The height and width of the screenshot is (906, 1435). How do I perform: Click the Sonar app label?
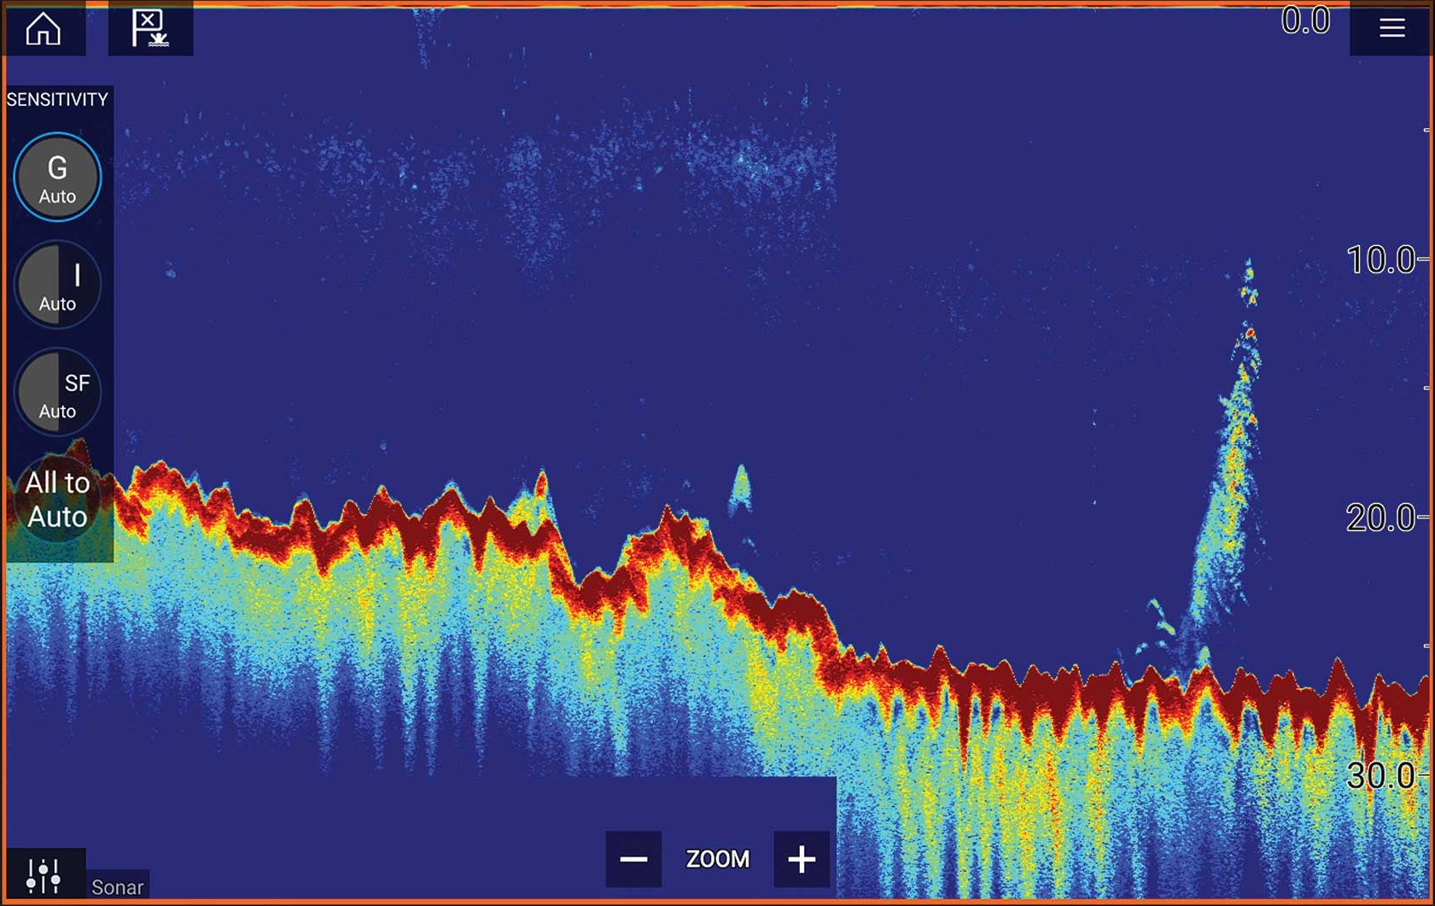pos(117,887)
